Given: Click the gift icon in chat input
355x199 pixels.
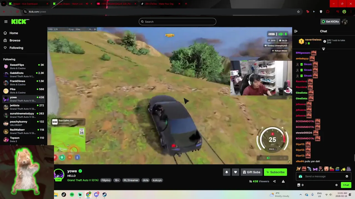Looking at the screenshot, I should tap(300, 176).
